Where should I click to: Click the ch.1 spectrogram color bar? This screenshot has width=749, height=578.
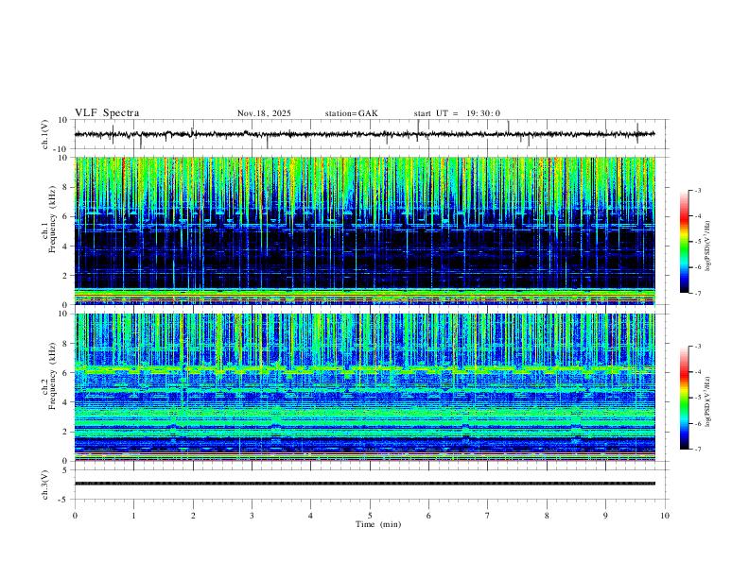pyautogui.click(x=684, y=242)
